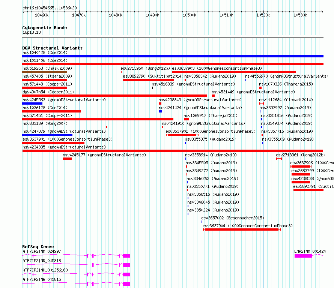
Task: Select esv3892790 (Suktitipat2014) variant
Action: coord(153,76)
